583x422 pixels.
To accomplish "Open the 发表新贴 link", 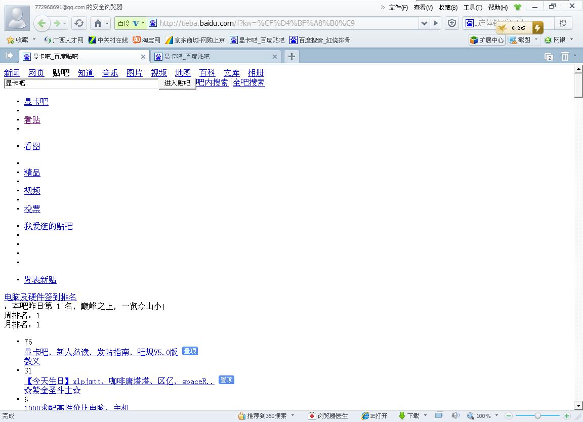I will coord(40,280).
